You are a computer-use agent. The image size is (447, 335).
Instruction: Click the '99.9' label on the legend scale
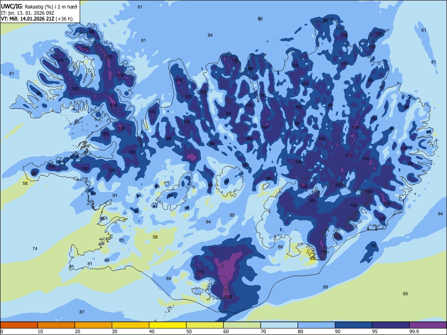pos(413,331)
